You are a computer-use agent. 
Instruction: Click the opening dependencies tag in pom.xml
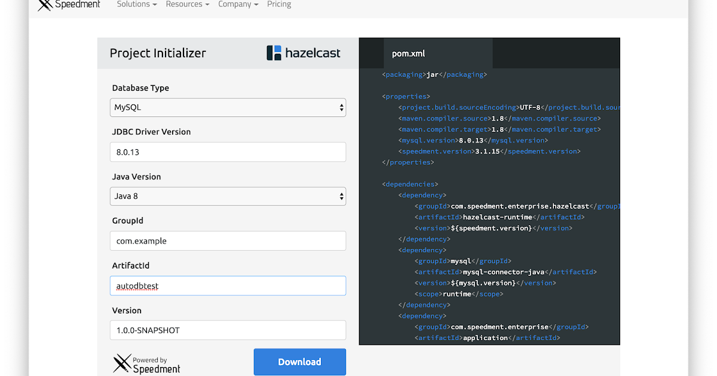coord(410,184)
